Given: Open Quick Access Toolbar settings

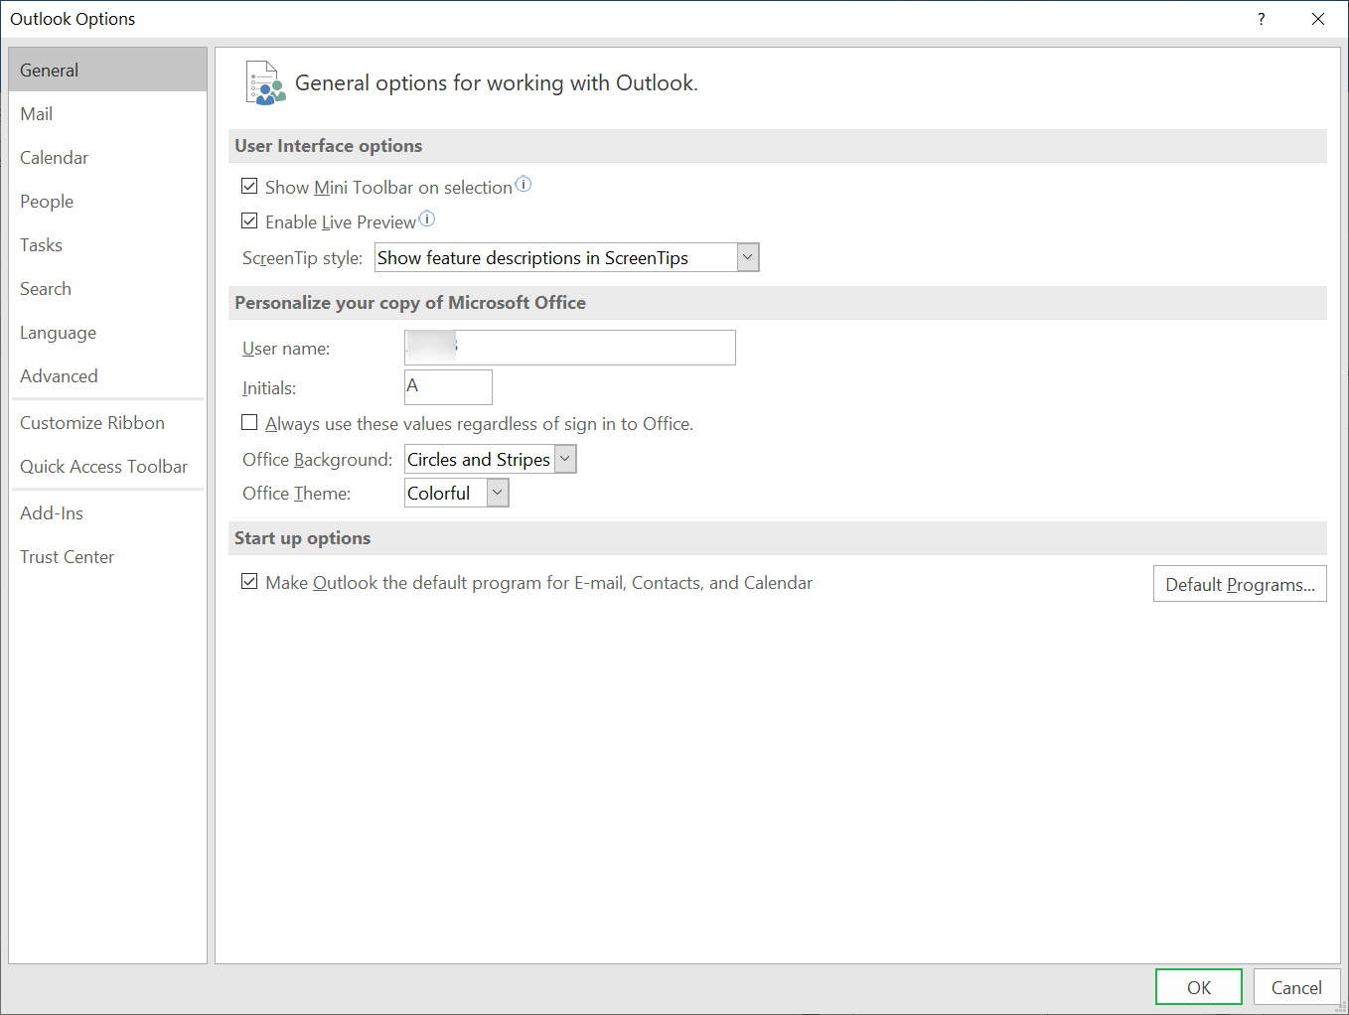Looking at the screenshot, I should click(107, 466).
